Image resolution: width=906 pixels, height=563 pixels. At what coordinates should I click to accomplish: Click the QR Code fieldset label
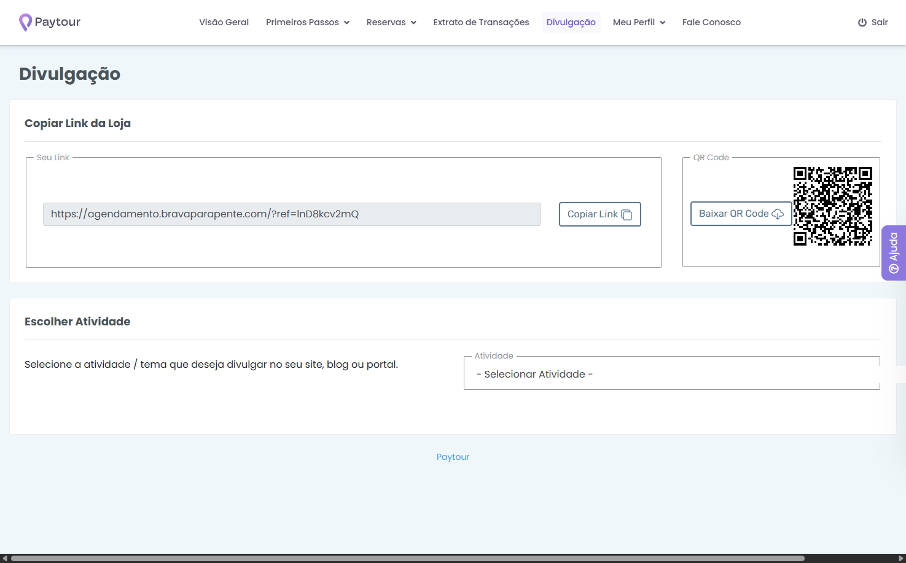click(711, 158)
